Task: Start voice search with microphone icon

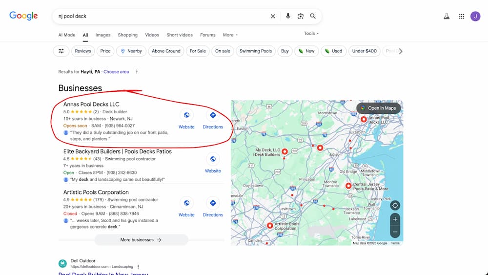Action: 288,16
